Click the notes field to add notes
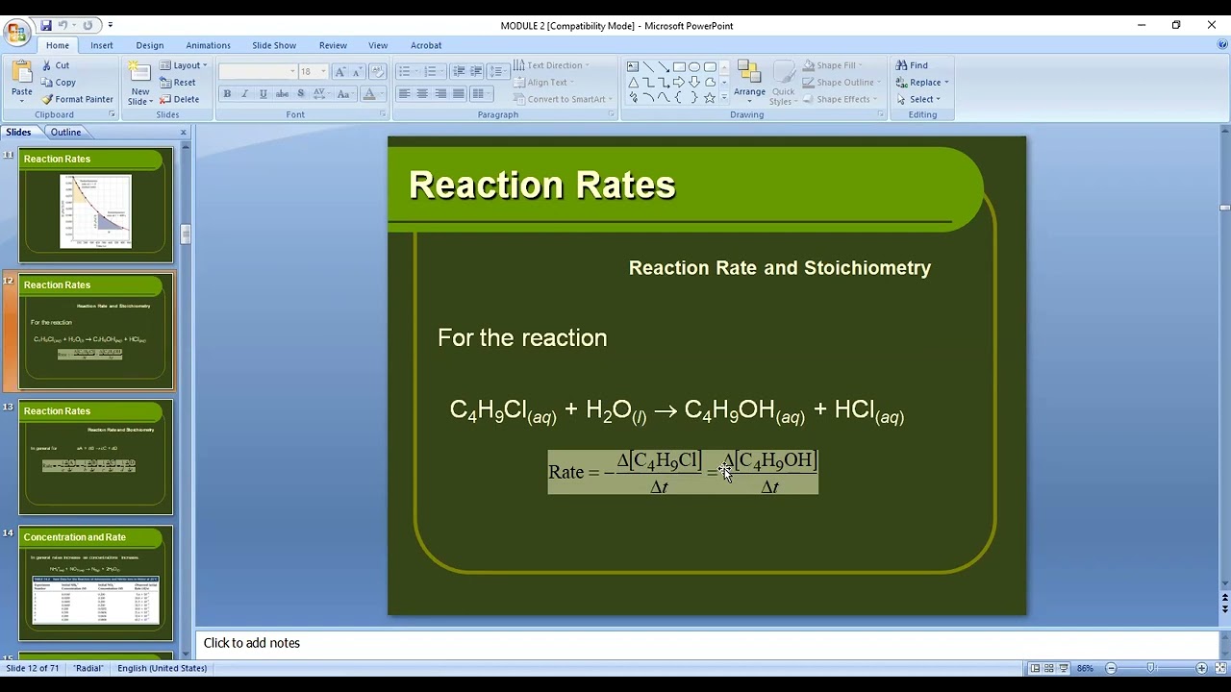The width and height of the screenshot is (1231, 692). (707, 643)
